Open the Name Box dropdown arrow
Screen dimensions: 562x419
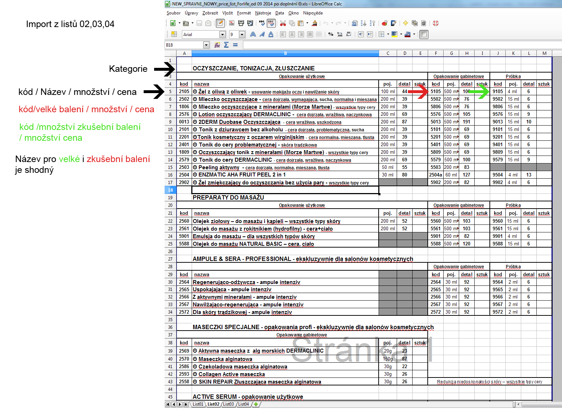coord(206,45)
